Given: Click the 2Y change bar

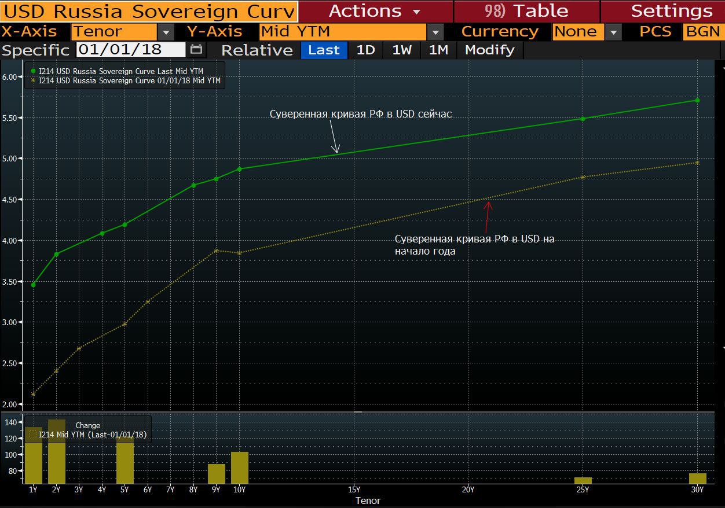Looking at the screenshot, I should 56,451.
